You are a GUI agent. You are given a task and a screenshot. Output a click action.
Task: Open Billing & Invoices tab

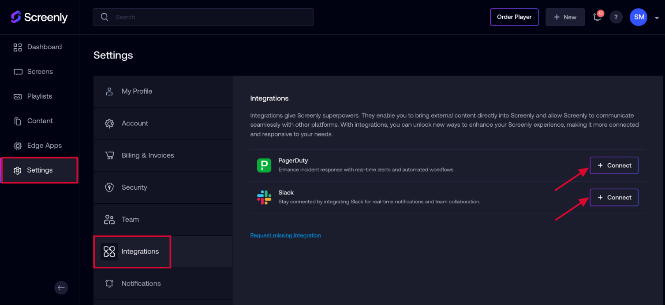163,155
